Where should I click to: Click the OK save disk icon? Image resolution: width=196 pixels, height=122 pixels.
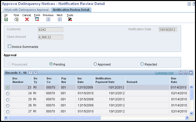[x=6, y=19]
